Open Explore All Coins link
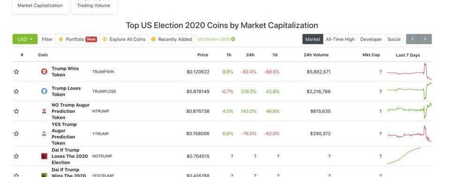The image size is (450, 177). [124, 39]
